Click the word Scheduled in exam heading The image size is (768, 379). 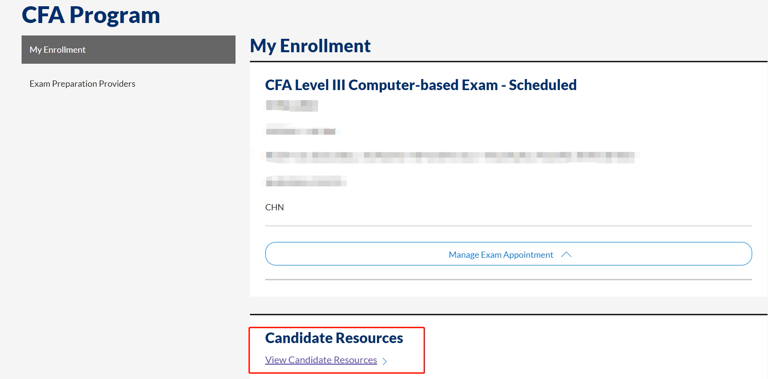(543, 85)
